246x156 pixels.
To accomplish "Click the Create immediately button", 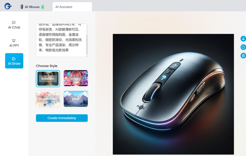I will [x=62, y=118].
